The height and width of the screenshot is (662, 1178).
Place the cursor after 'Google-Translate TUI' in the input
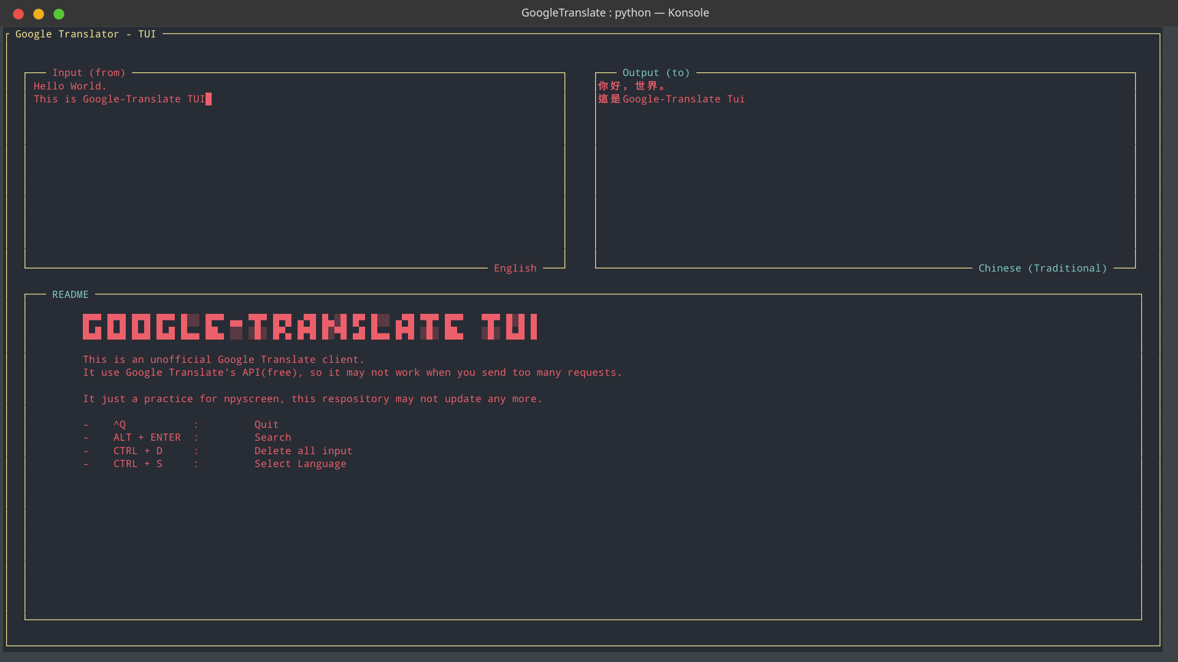(208, 99)
